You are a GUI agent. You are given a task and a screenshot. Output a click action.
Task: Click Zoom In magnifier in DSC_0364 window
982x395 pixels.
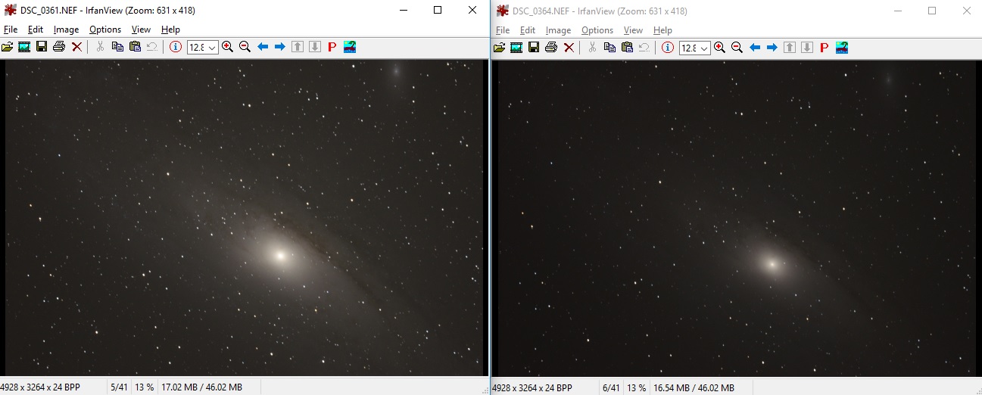(719, 47)
